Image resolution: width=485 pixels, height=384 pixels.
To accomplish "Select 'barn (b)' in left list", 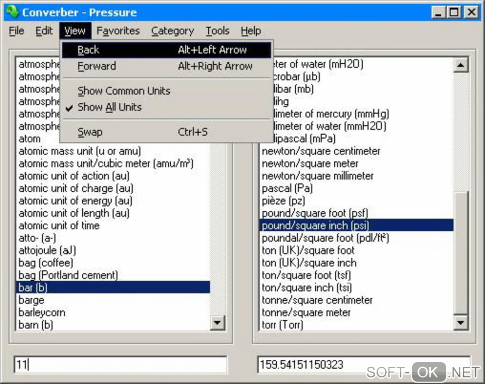I will pyautogui.click(x=113, y=325).
